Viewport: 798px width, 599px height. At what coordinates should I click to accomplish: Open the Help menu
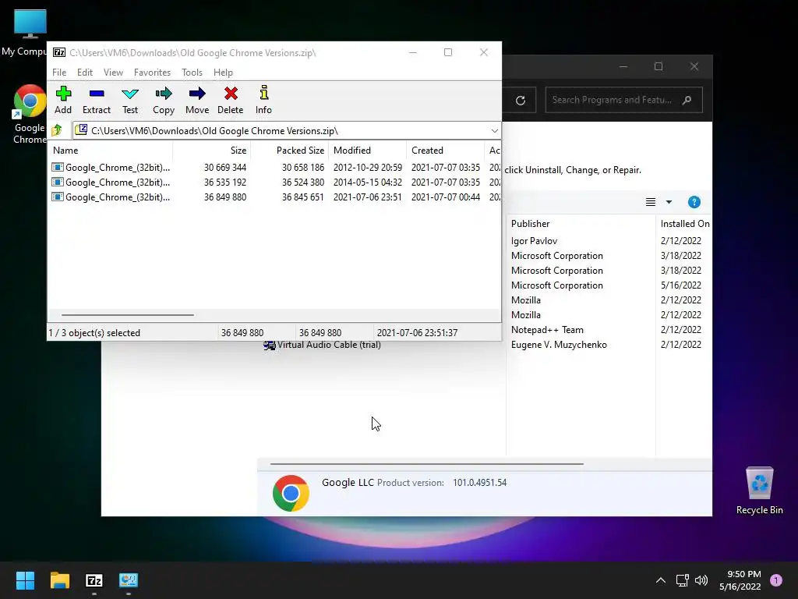click(223, 73)
